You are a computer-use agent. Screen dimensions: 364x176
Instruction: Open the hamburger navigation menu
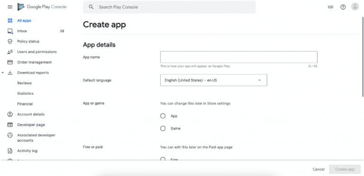click(10, 7)
